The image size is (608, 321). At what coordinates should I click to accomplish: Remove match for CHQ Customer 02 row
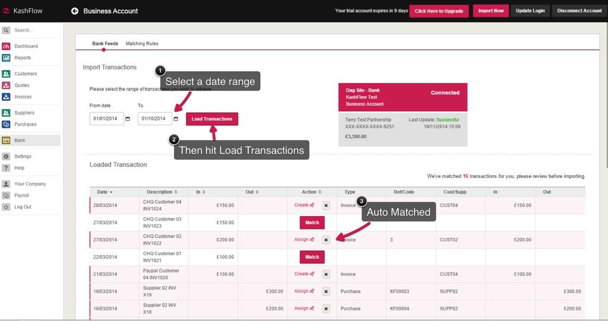click(326, 240)
